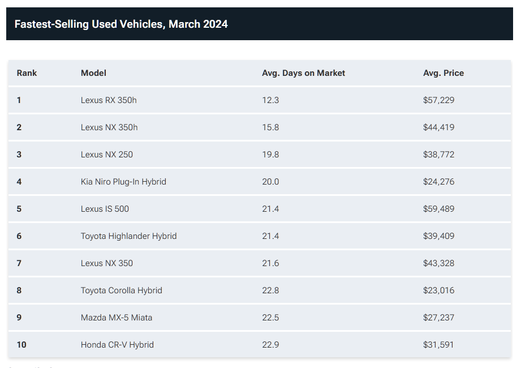
Task: Click the Model column header
Action: point(93,73)
